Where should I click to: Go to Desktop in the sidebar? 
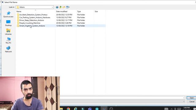point(8,23)
